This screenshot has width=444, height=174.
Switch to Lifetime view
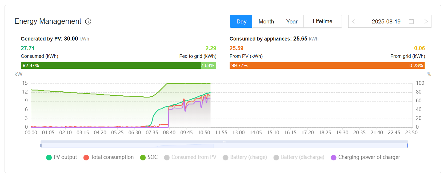(x=322, y=22)
